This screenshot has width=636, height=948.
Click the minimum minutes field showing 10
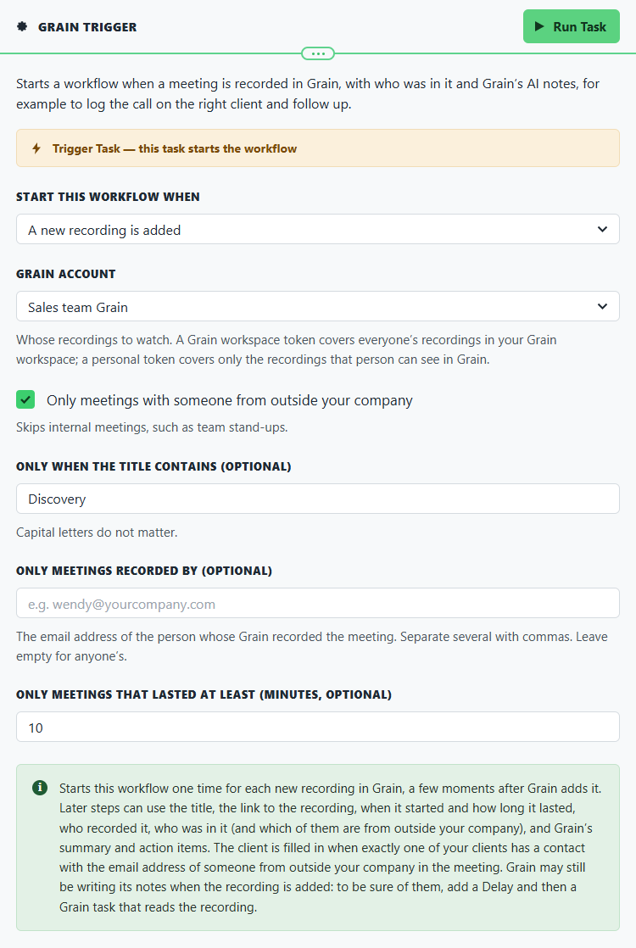pos(318,727)
